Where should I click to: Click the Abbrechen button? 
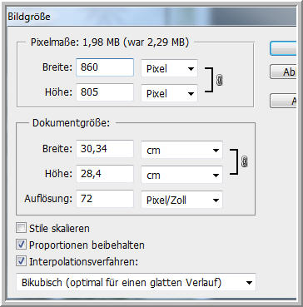pos(283,72)
